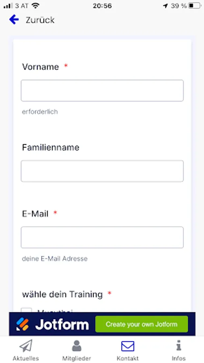Click the Mitglieder tab label

tap(77, 358)
